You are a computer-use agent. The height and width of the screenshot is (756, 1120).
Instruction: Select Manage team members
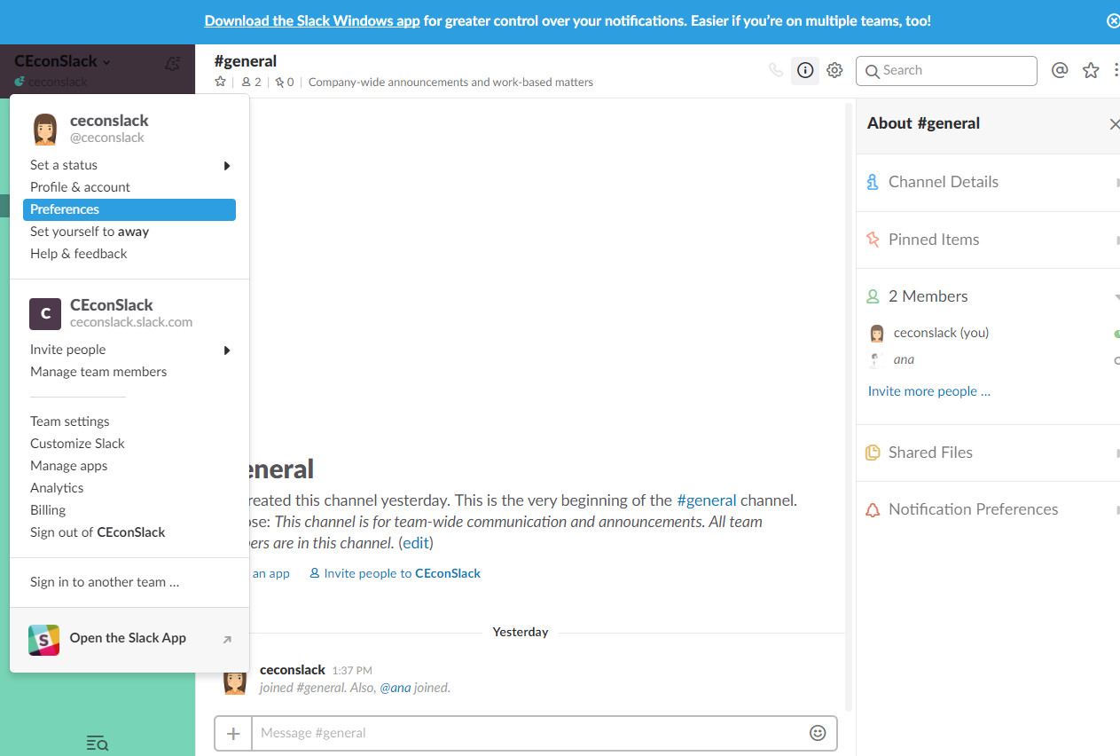129,372
